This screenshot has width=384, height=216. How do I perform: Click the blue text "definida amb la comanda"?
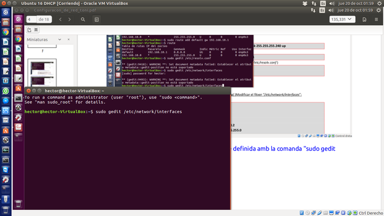(x=268, y=148)
